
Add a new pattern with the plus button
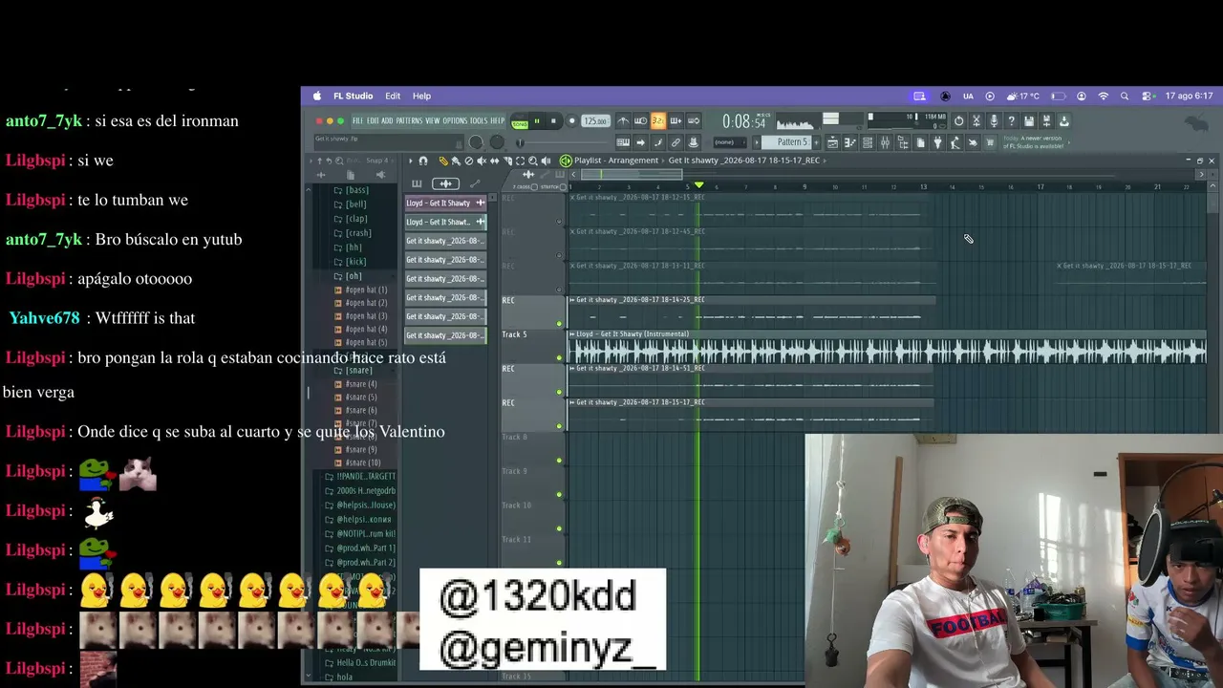coord(816,142)
